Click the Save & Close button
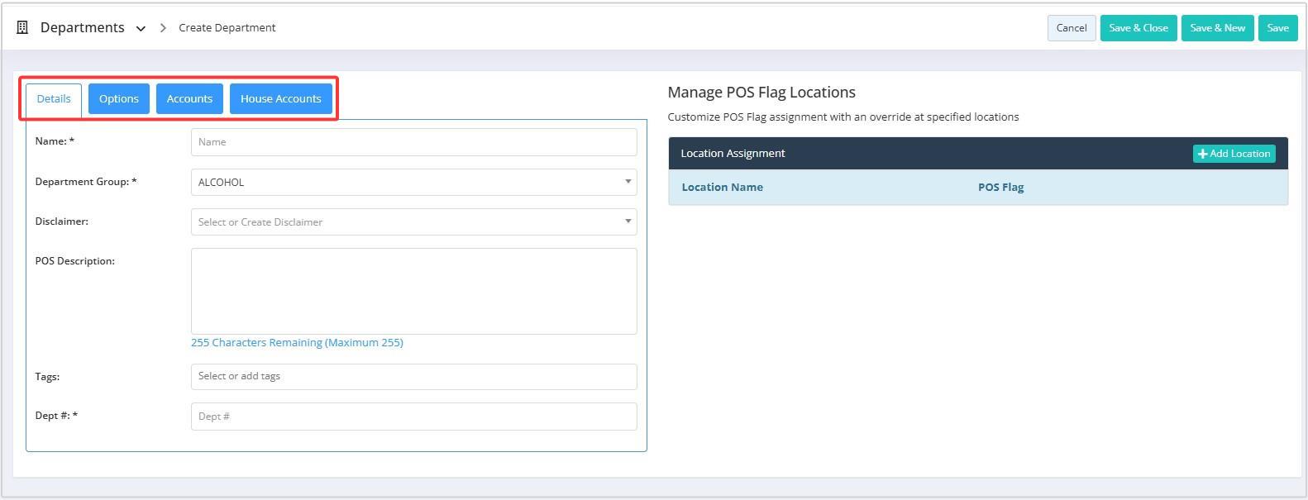The height and width of the screenshot is (500, 1308). tap(1139, 27)
